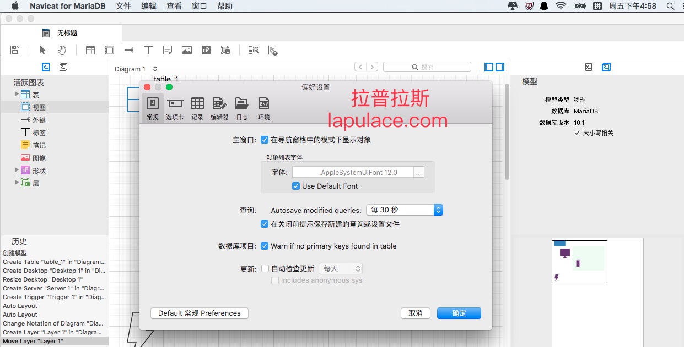This screenshot has height=347, width=684.
Task: Open the 选项卡 preferences tab
Action: click(x=175, y=107)
